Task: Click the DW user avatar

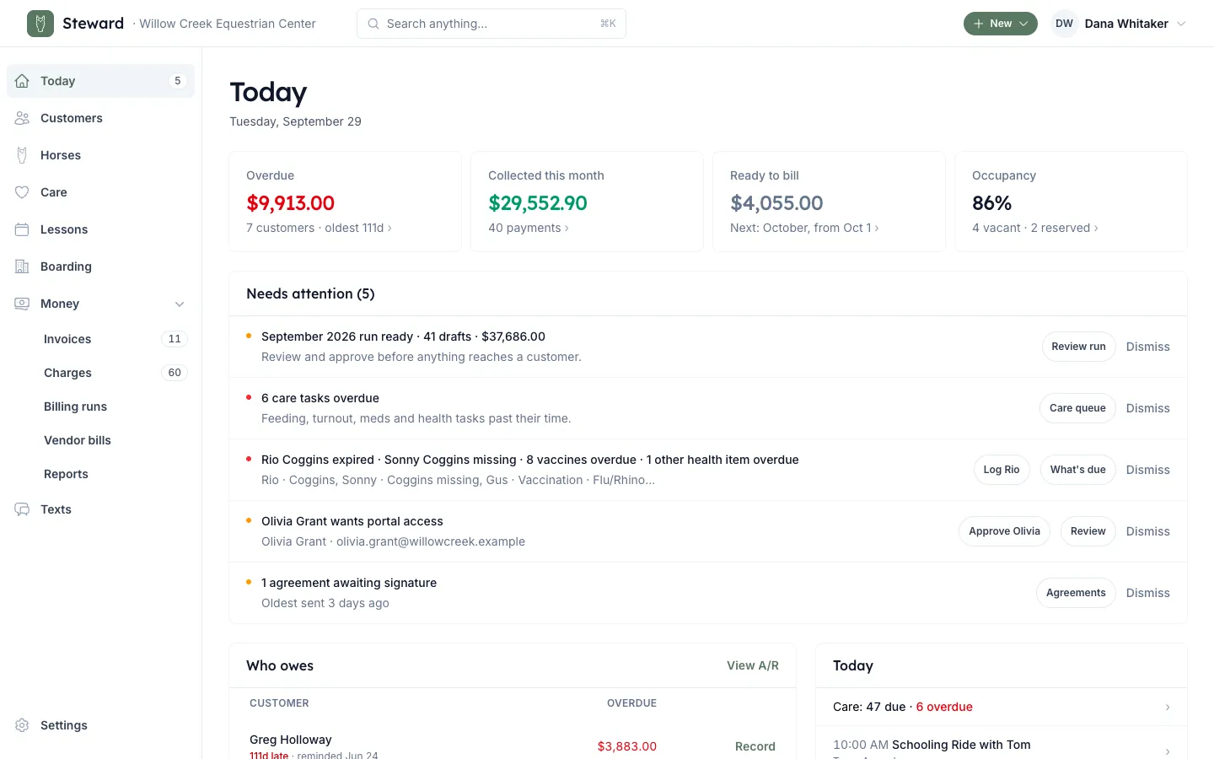Action: pyautogui.click(x=1065, y=24)
